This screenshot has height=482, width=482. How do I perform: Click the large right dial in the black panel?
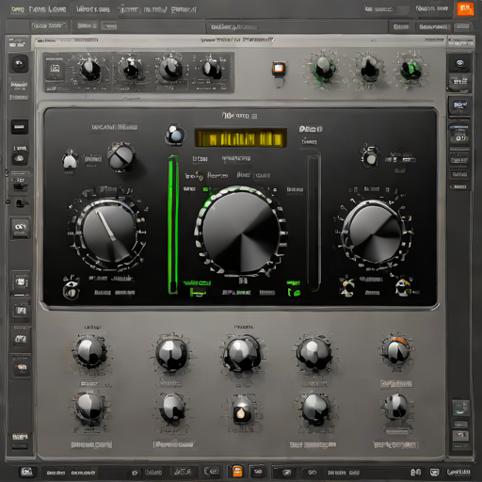coord(375,233)
